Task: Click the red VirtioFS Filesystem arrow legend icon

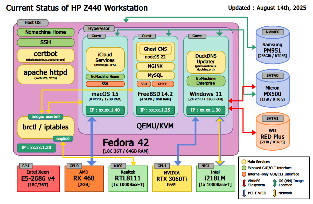Action: coord(244,183)
